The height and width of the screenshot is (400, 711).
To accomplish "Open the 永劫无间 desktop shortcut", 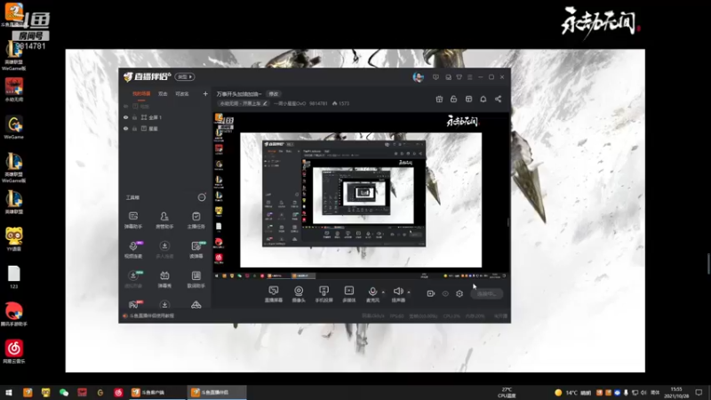I will click(14, 90).
